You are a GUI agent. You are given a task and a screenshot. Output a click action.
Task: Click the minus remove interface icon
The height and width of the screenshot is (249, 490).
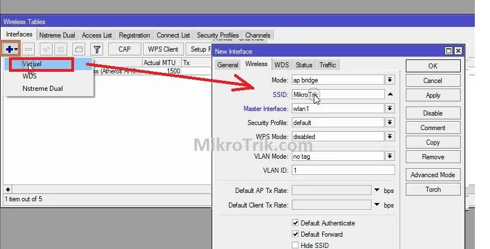[29, 49]
